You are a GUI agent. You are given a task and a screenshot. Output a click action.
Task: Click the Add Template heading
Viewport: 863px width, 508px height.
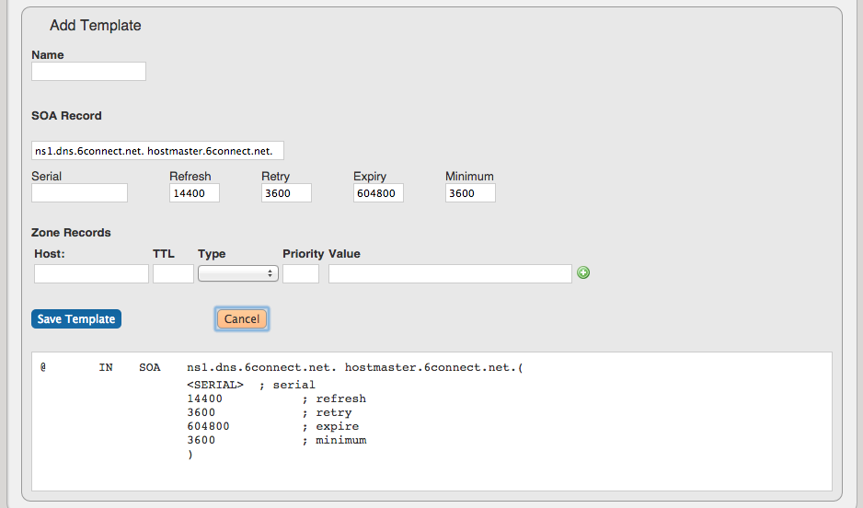[95, 26]
